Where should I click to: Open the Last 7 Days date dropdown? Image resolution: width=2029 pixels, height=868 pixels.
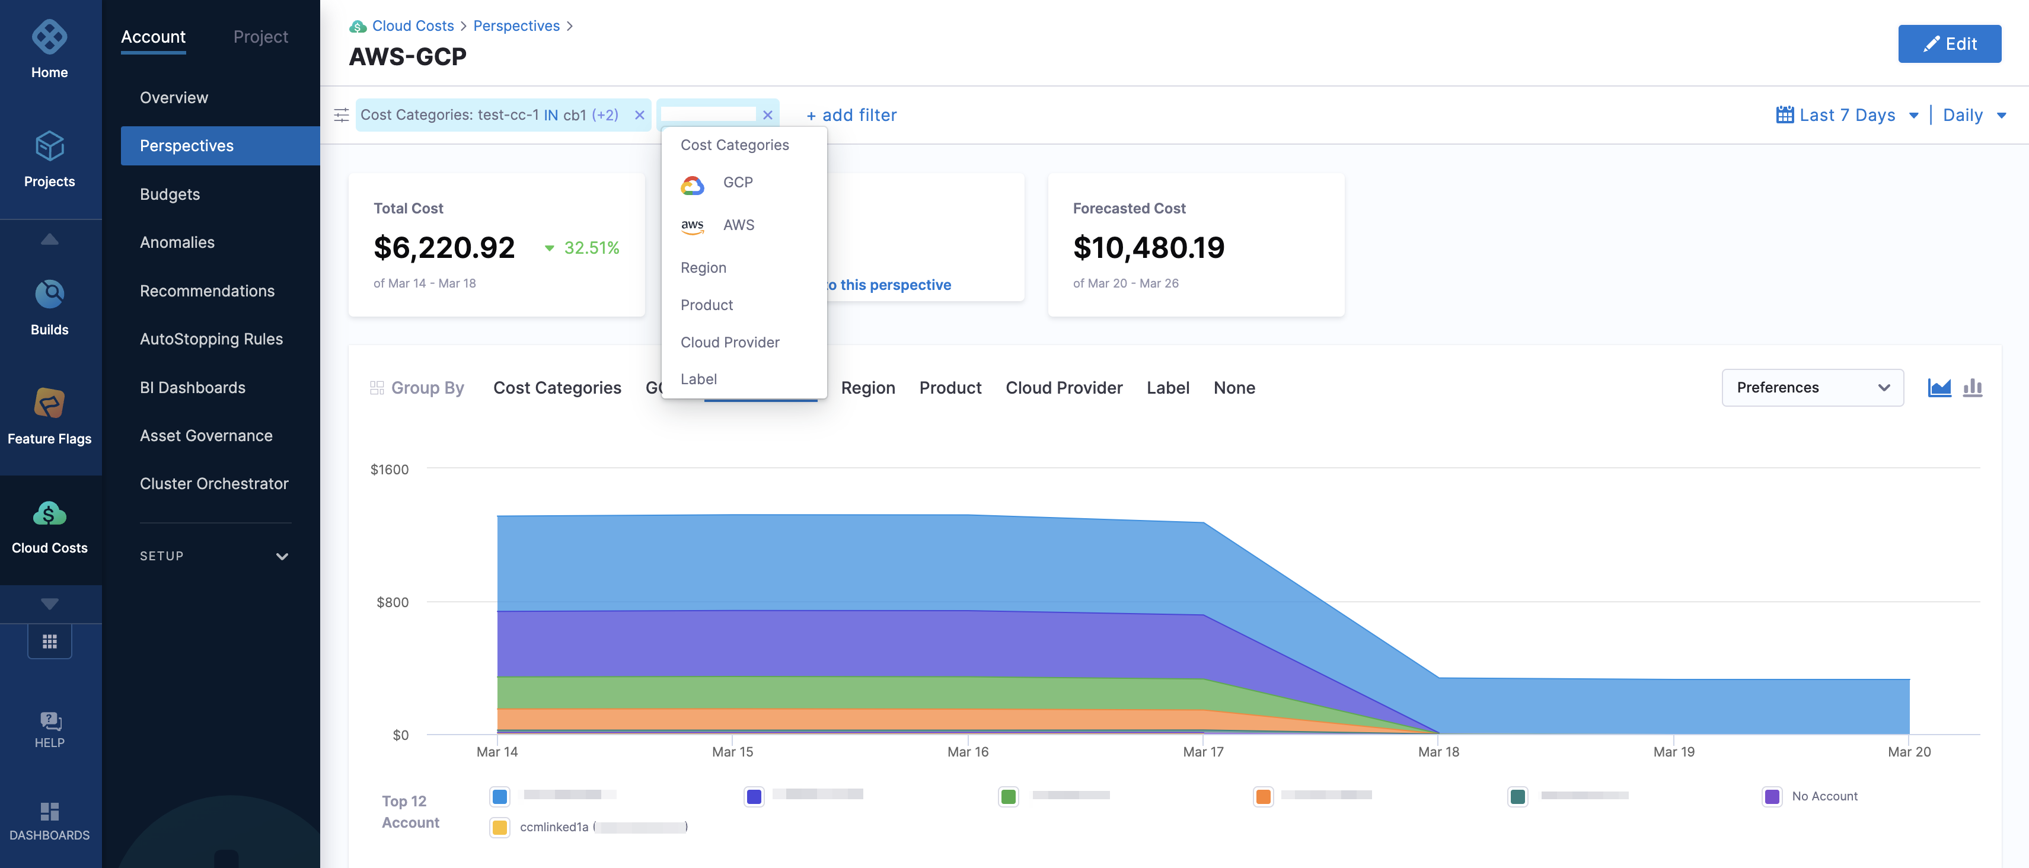tap(1846, 115)
